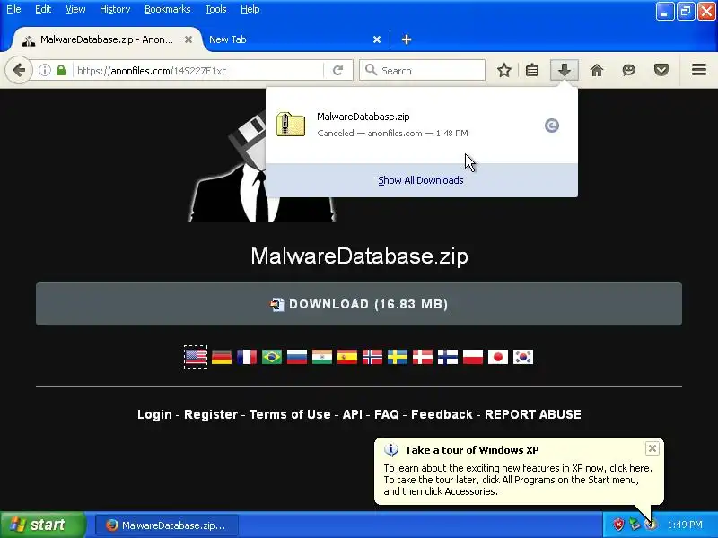Click the Download (16.83 MB) button
The width and height of the screenshot is (718, 538).
pos(359,304)
